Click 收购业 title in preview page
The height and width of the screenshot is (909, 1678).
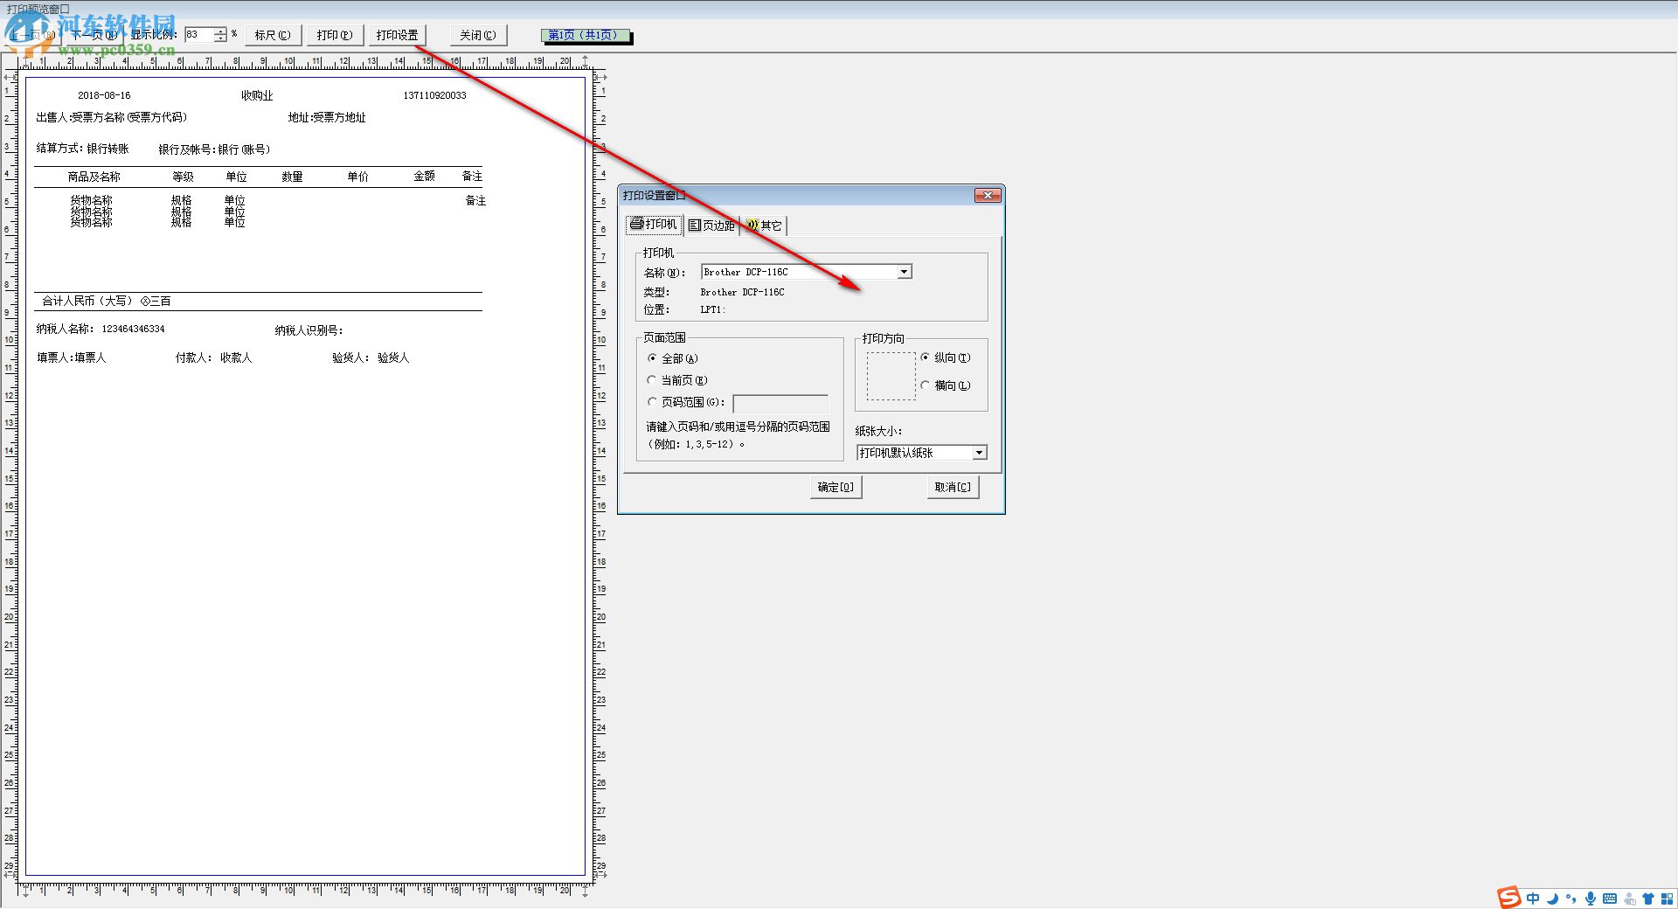[257, 95]
